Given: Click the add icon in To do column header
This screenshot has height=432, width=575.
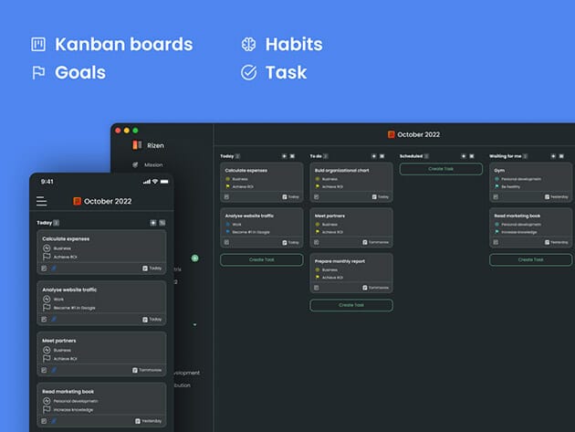Looking at the screenshot, I should pos(374,156).
